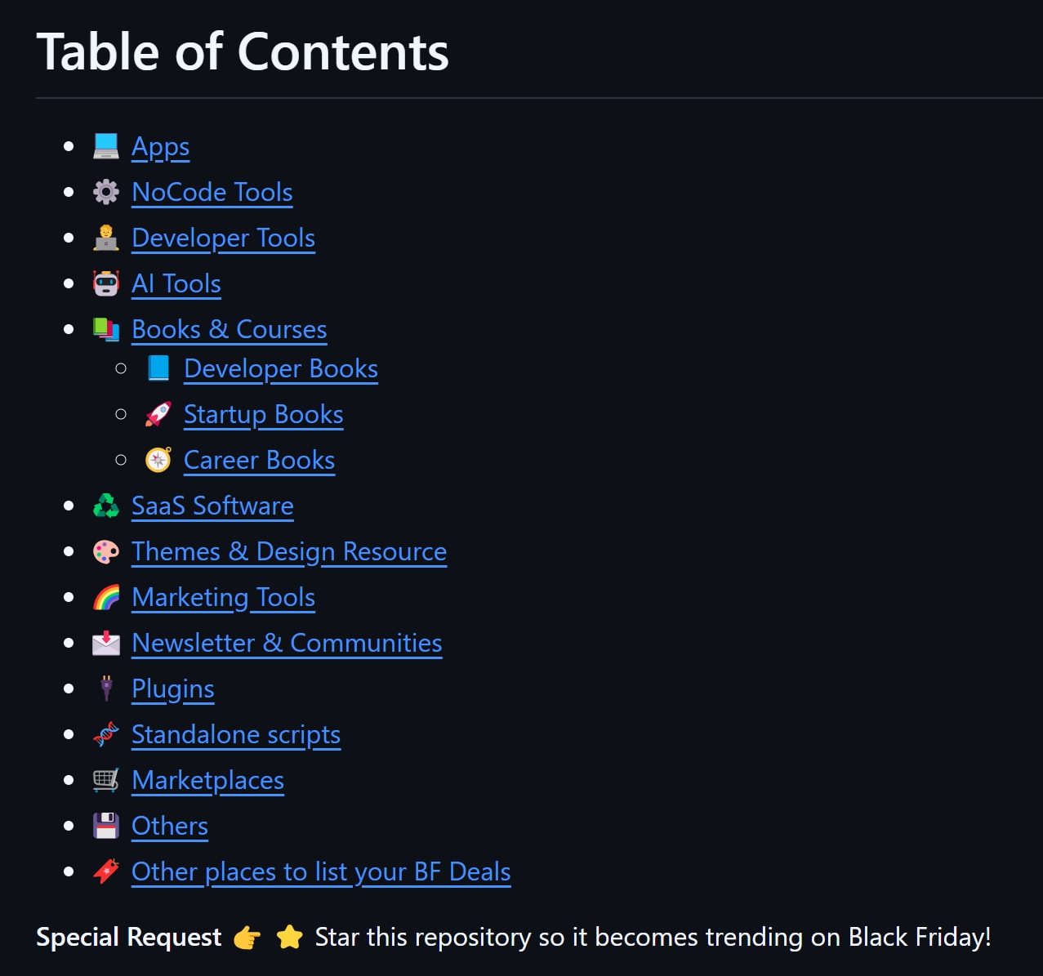Click the rainbow emoji beside Marketing Tools
This screenshot has height=976, width=1043.
click(106, 598)
